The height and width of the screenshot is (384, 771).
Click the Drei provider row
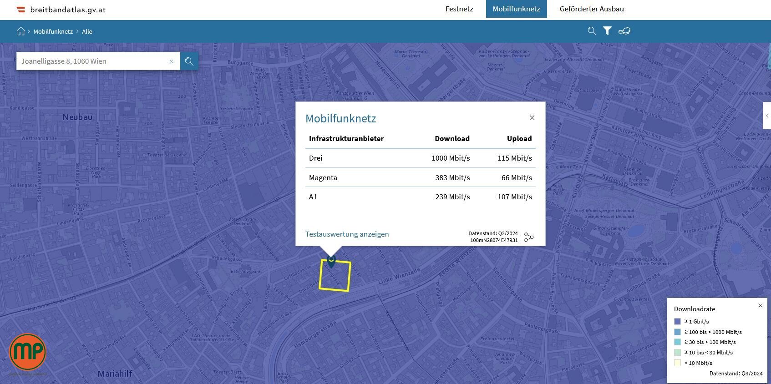421,158
